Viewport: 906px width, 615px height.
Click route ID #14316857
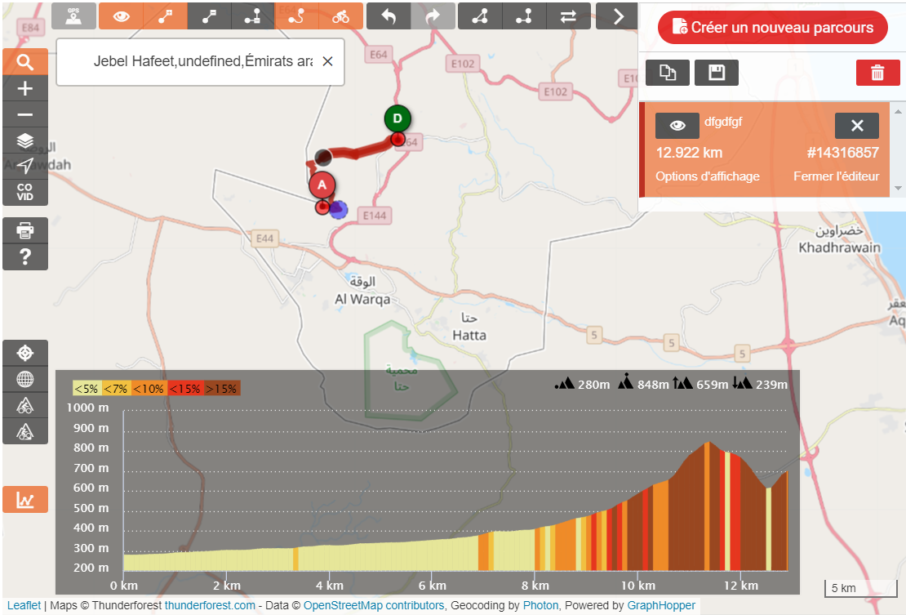tap(842, 153)
